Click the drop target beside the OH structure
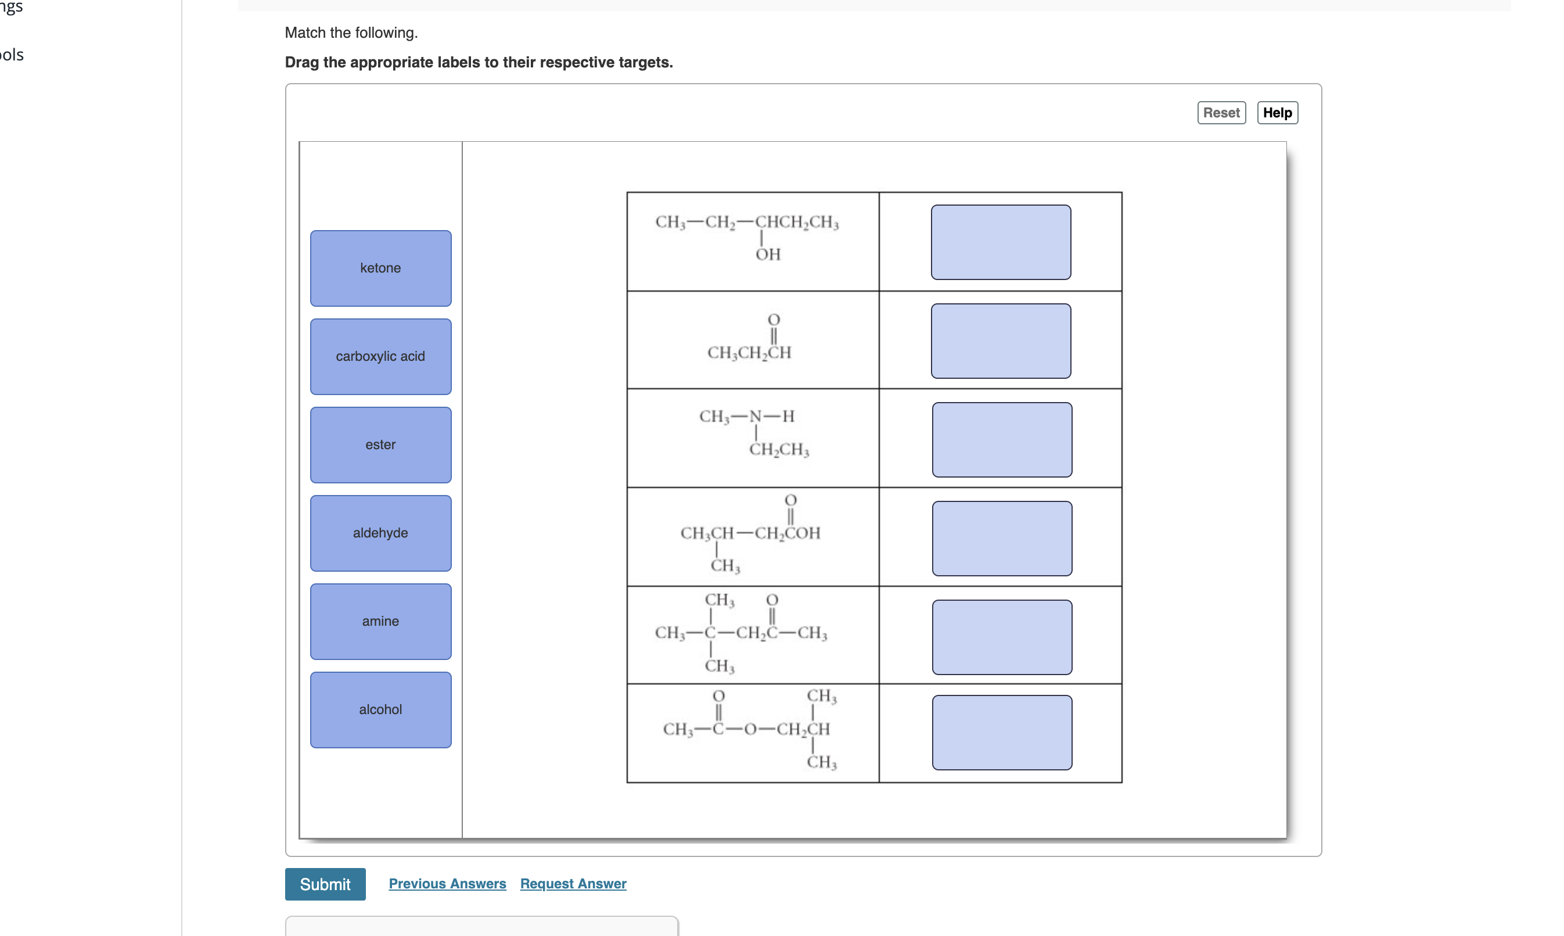This screenshot has height=936, width=1564. click(1000, 242)
